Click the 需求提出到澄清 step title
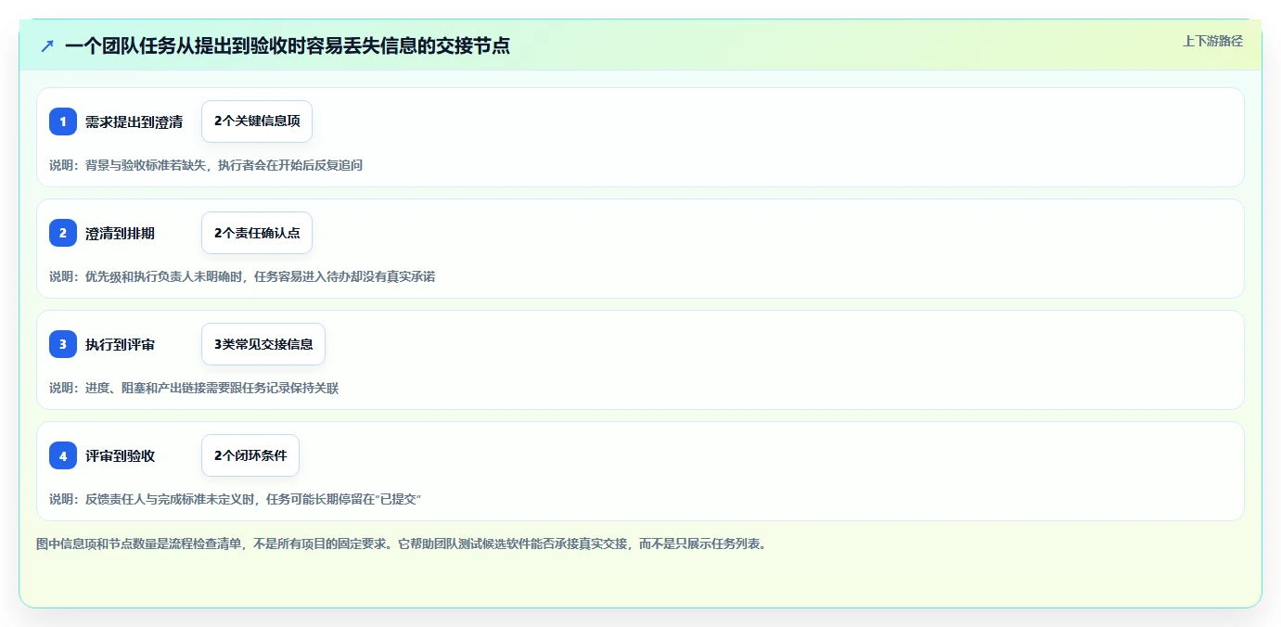This screenshot has width=1281, height=627. 134,122
